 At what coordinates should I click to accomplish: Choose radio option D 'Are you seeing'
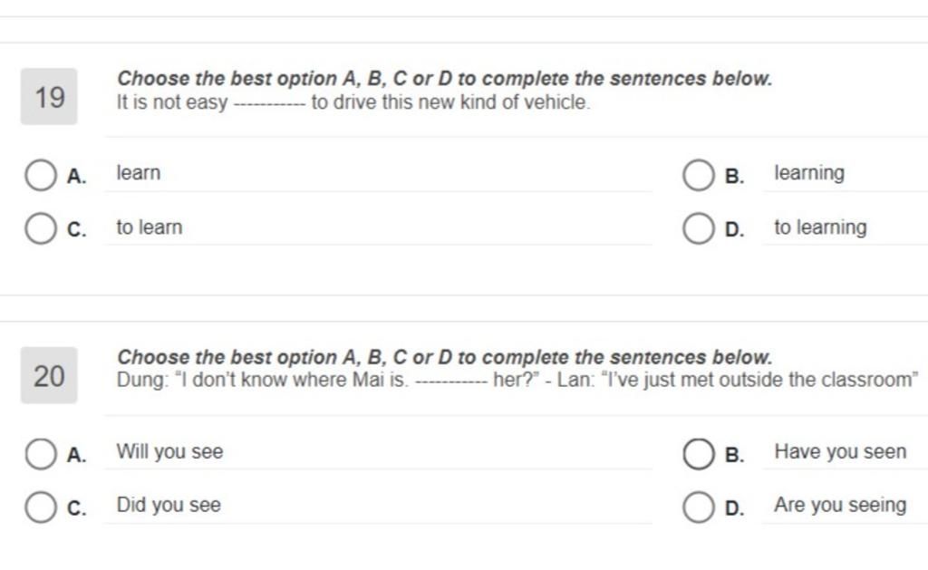[x=699, y=507]
